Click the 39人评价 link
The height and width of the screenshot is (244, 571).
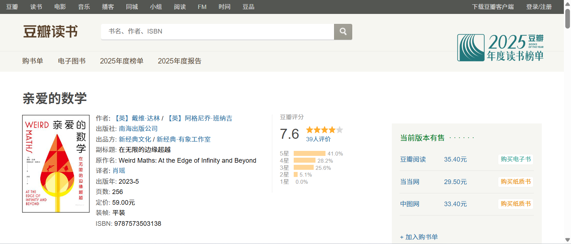pyautogui.click(x=318, y=139)
